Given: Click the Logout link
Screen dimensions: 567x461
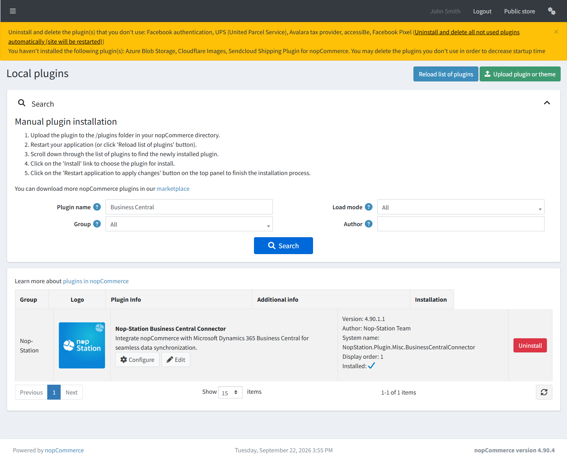Looking at the screenshot, I should click(482, 11).
